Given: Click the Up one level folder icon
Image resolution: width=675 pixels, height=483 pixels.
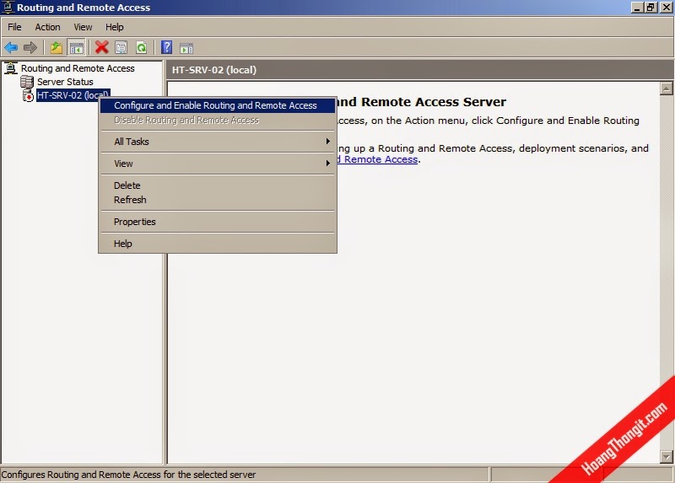Looking at the screenshot, I should tap(57, 47).
